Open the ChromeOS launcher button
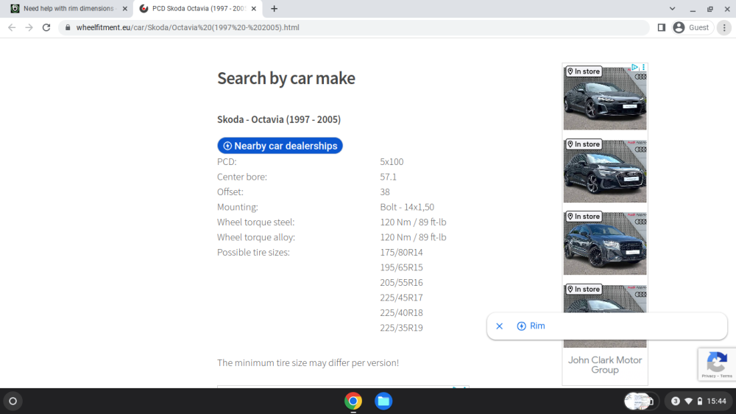 (x=13, y=401)
